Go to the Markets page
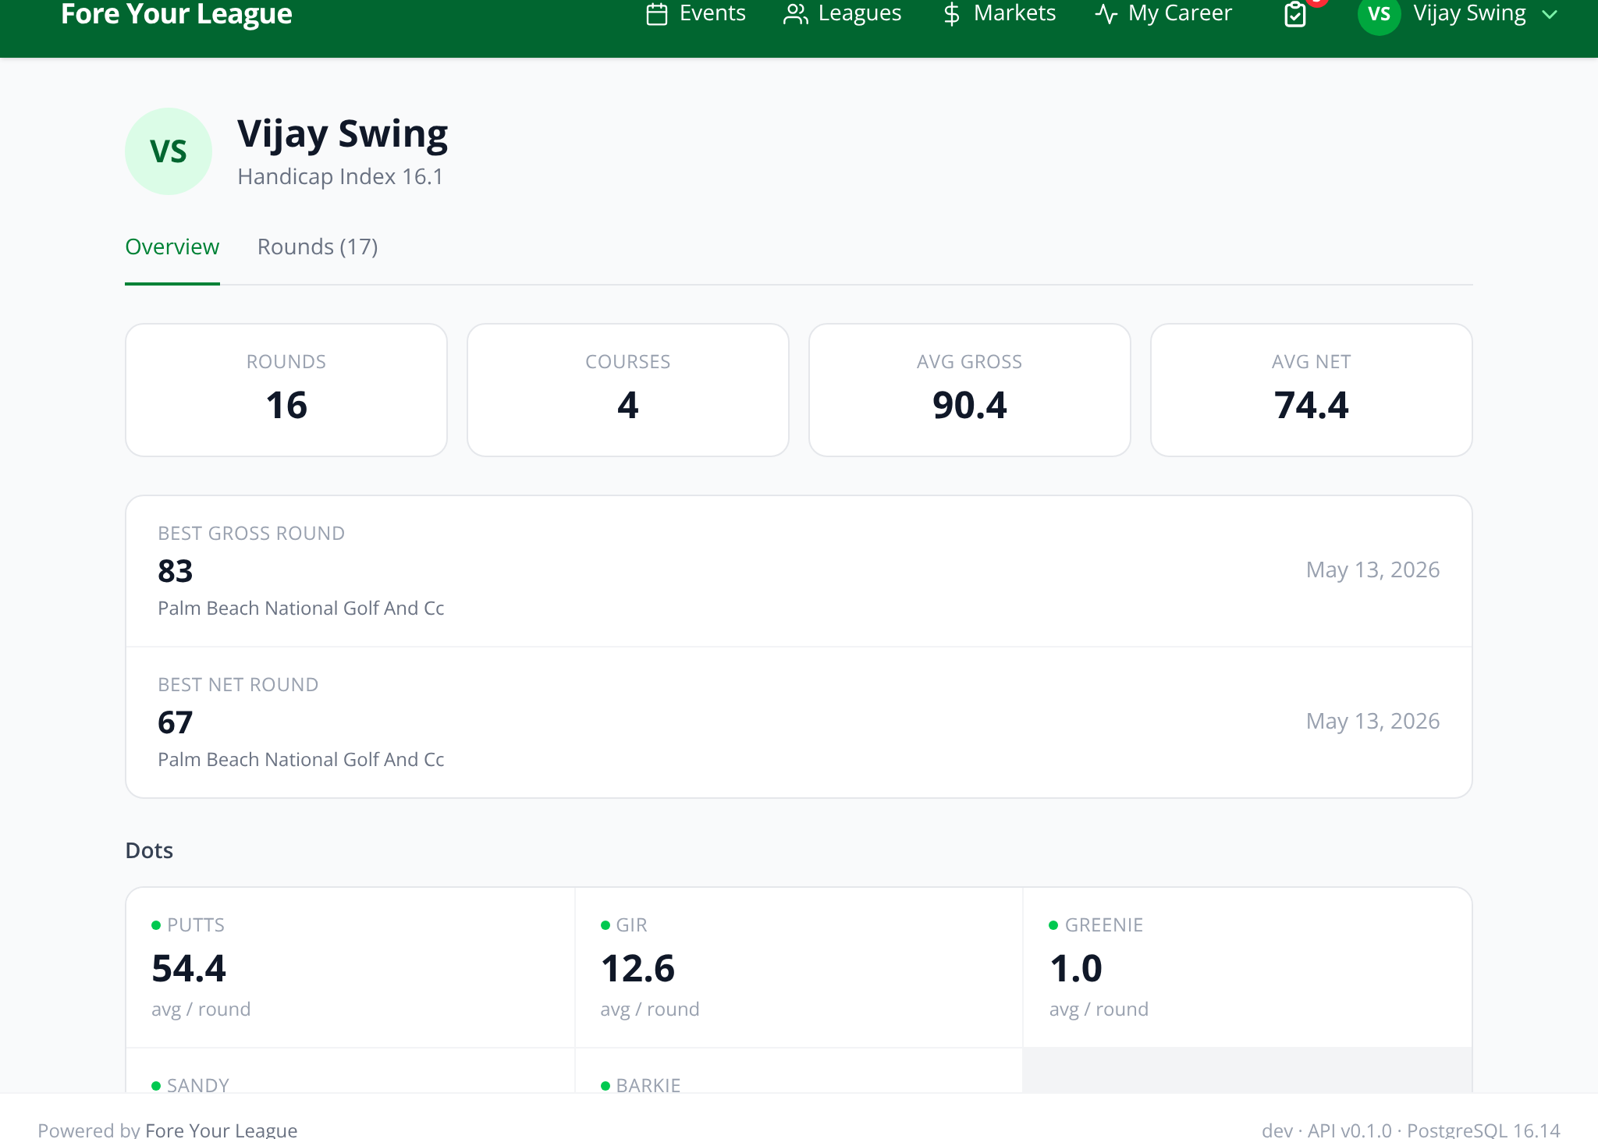Viewport: 1598px width, 1139px height. pos(1000,14)
